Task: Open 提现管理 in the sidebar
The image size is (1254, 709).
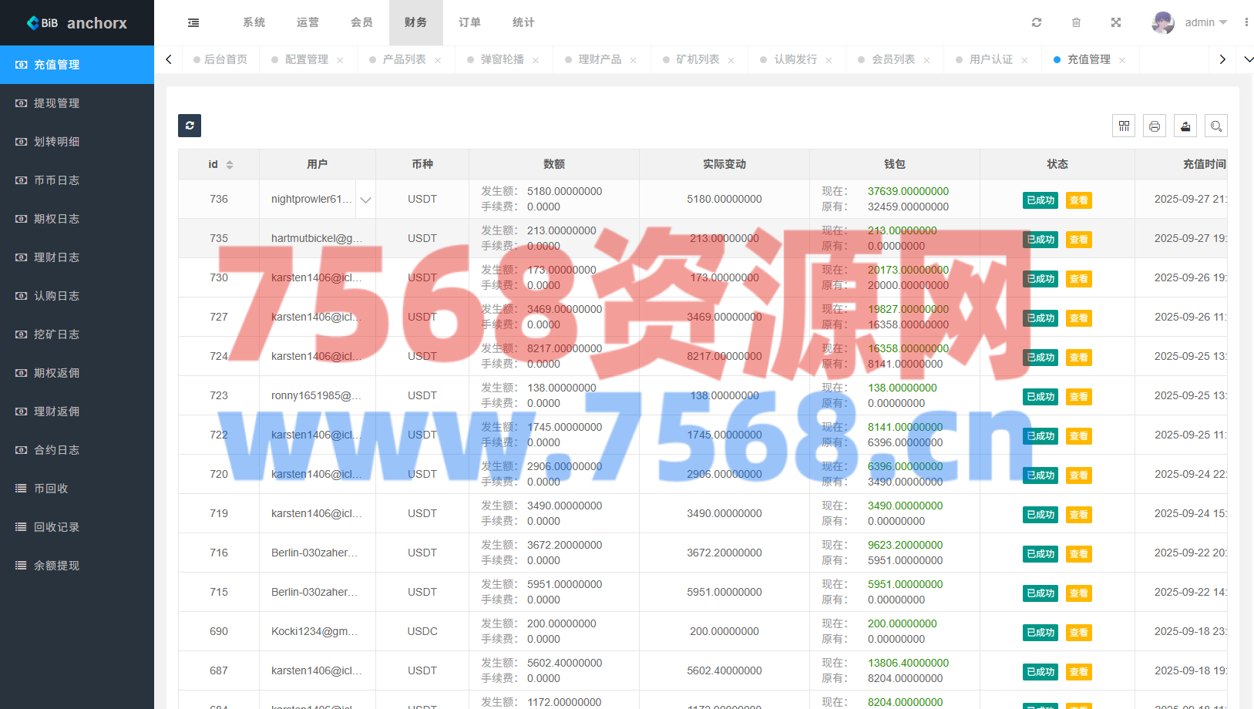Action: point(57,103)
